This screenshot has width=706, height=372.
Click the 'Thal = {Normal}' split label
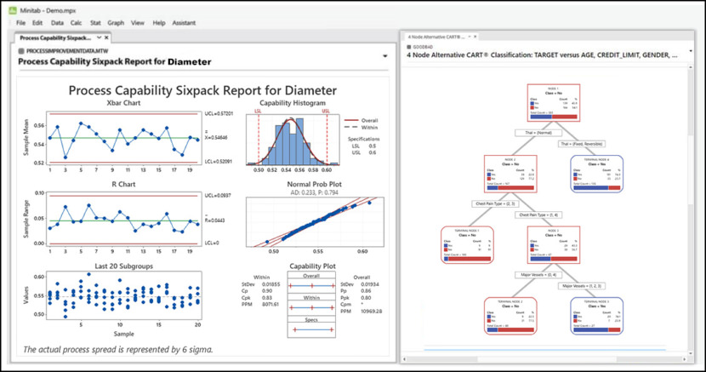(539, 133)
